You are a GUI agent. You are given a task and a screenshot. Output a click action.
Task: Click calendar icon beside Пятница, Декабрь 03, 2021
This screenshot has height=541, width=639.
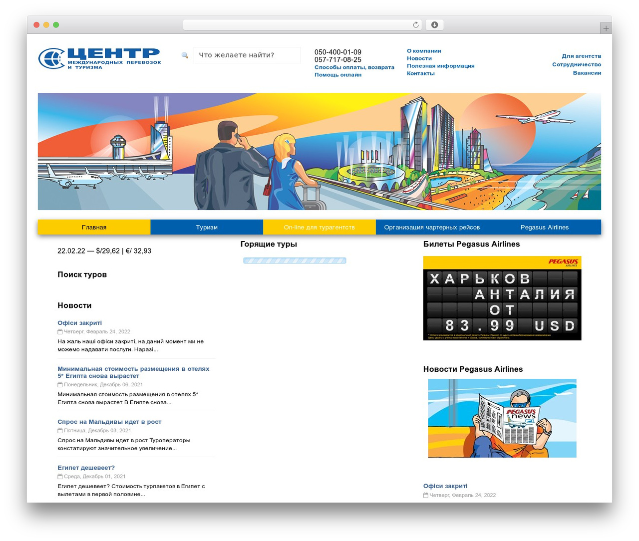[x=60, y=430]
